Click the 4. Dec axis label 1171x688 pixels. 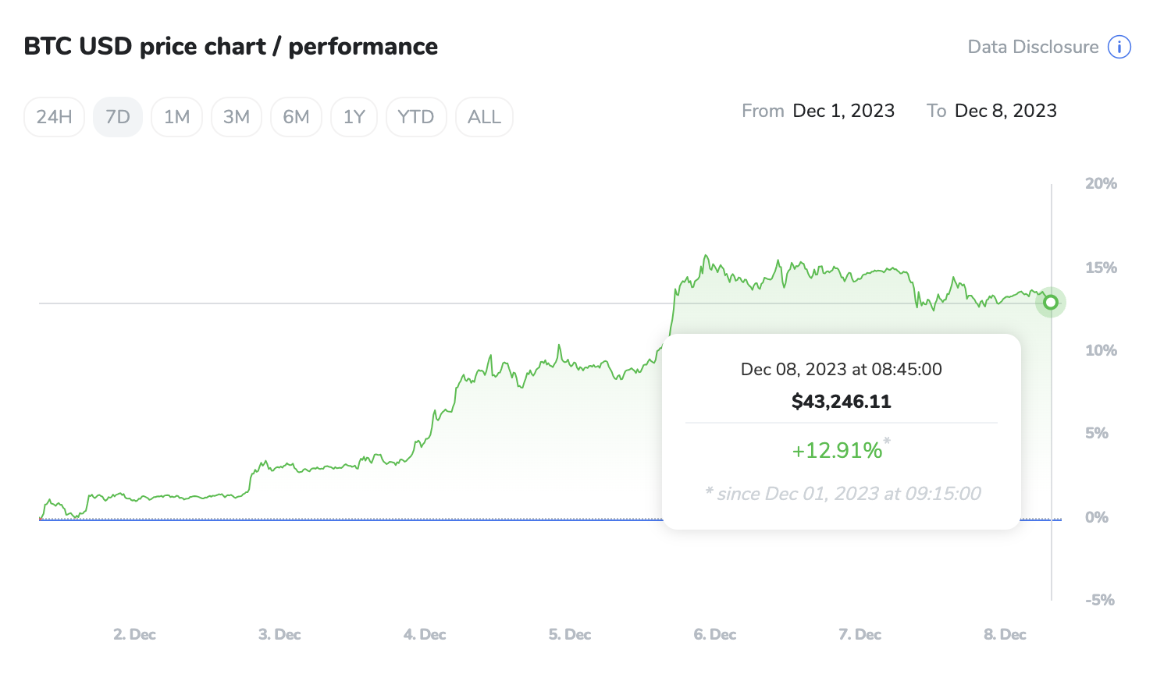tap(425, 634)
